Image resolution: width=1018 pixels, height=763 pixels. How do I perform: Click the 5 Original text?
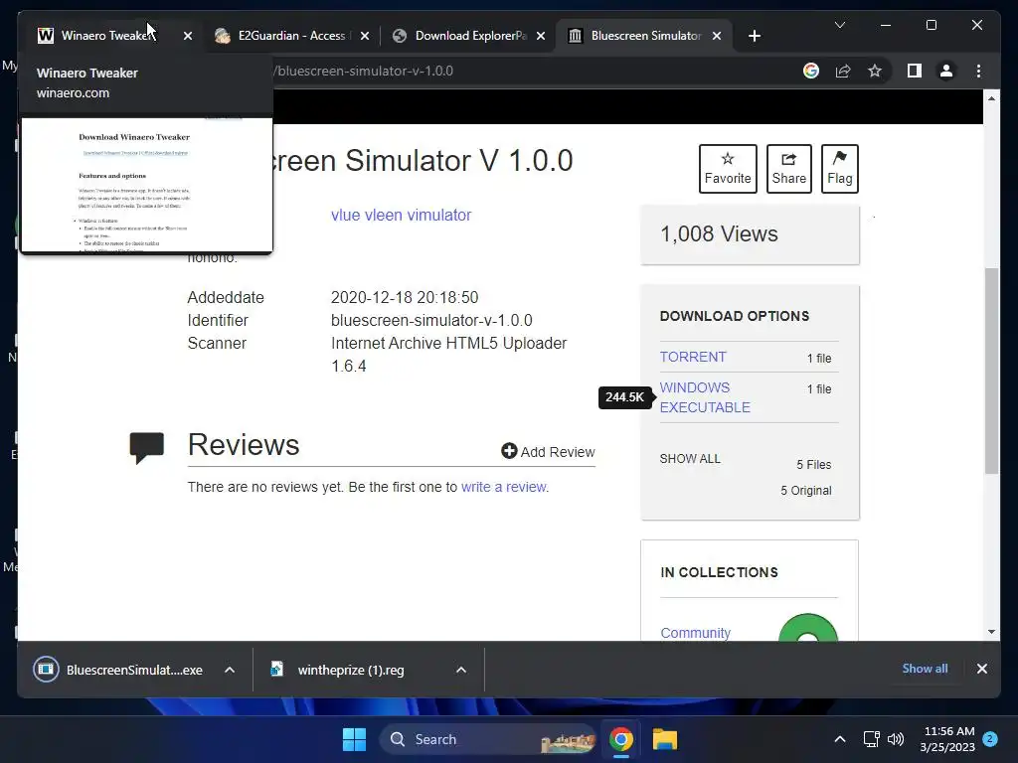(x=805, y=491)
